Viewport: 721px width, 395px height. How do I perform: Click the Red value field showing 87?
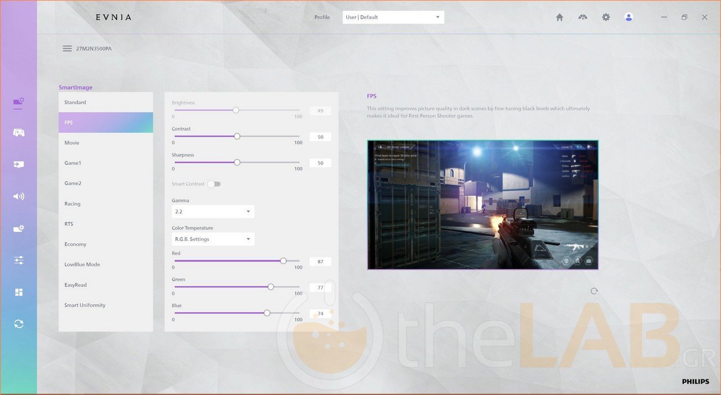pos(321,261)
